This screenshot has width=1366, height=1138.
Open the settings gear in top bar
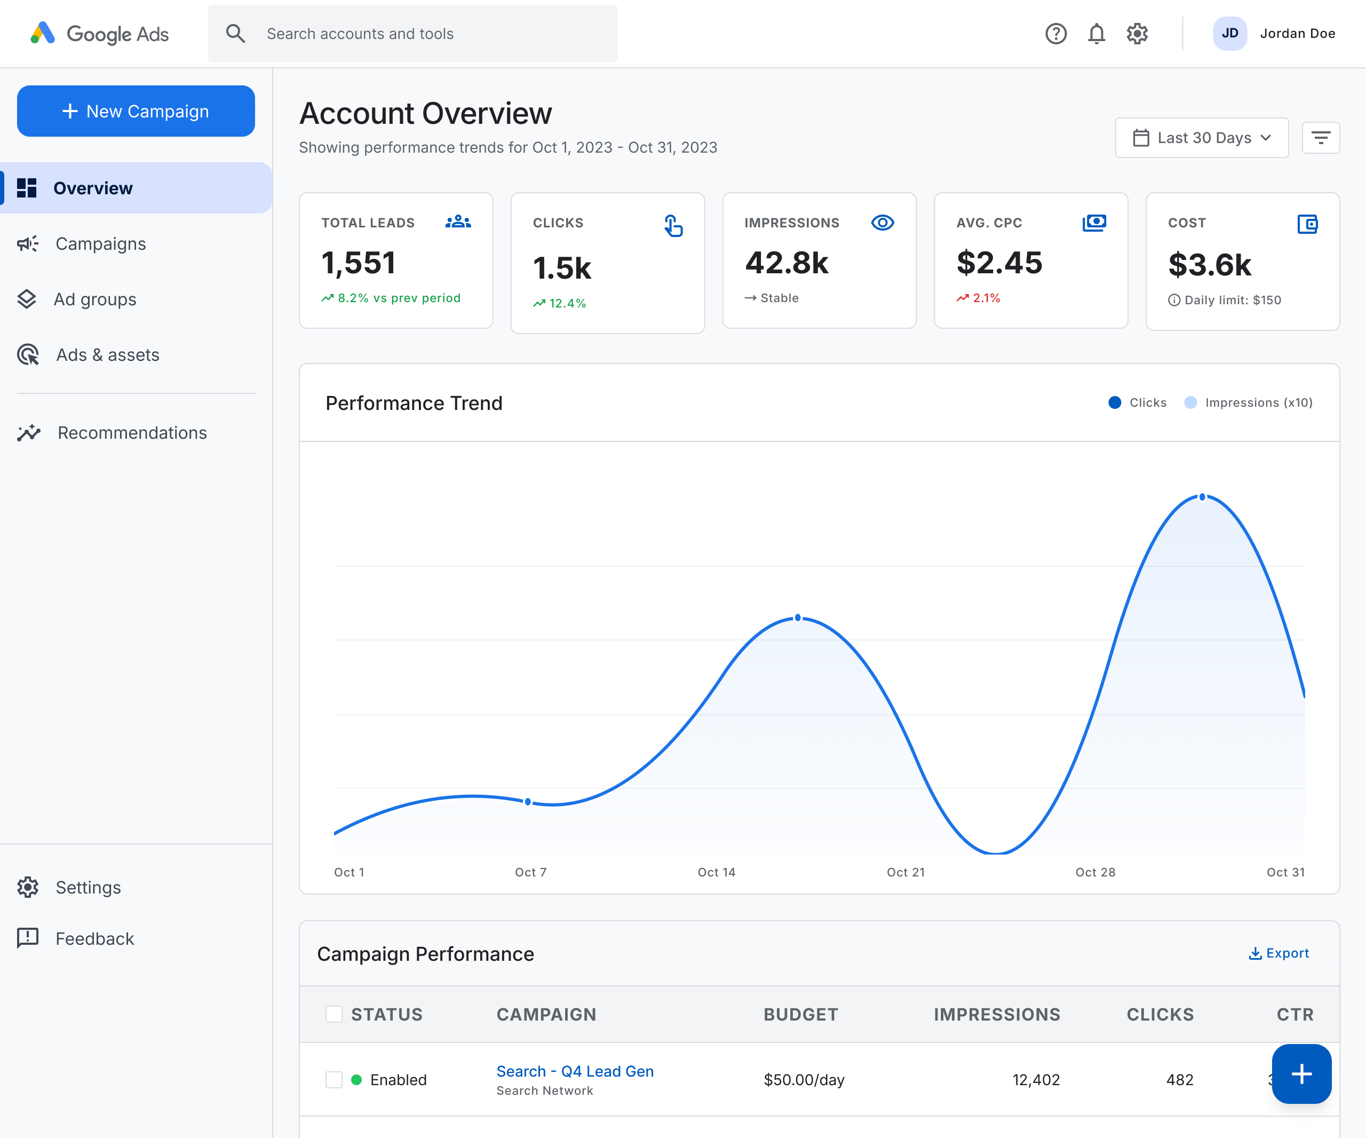pyautogui.click(x=1137, y=34)
